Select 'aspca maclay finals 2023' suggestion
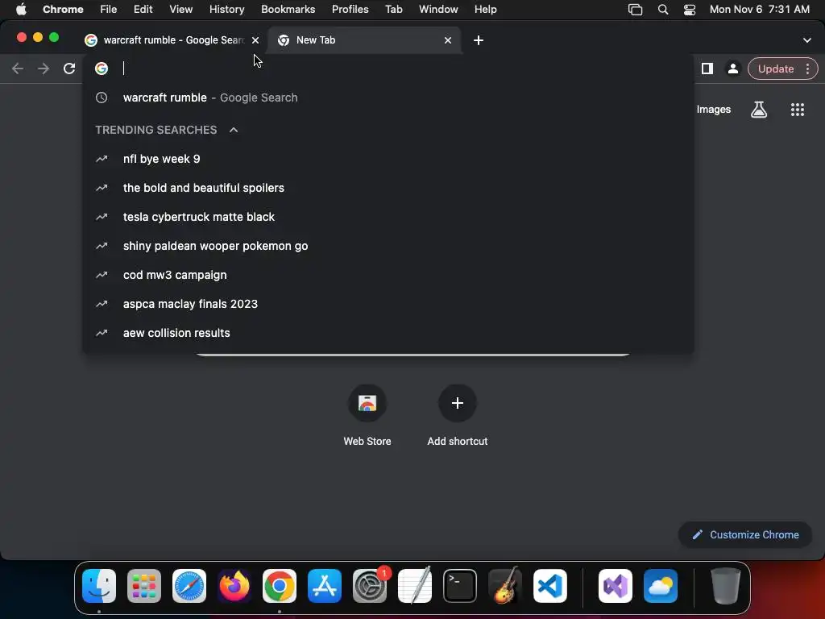Image resolution: width=825 pixels, height=619 pixels. (x=388, y=304)
